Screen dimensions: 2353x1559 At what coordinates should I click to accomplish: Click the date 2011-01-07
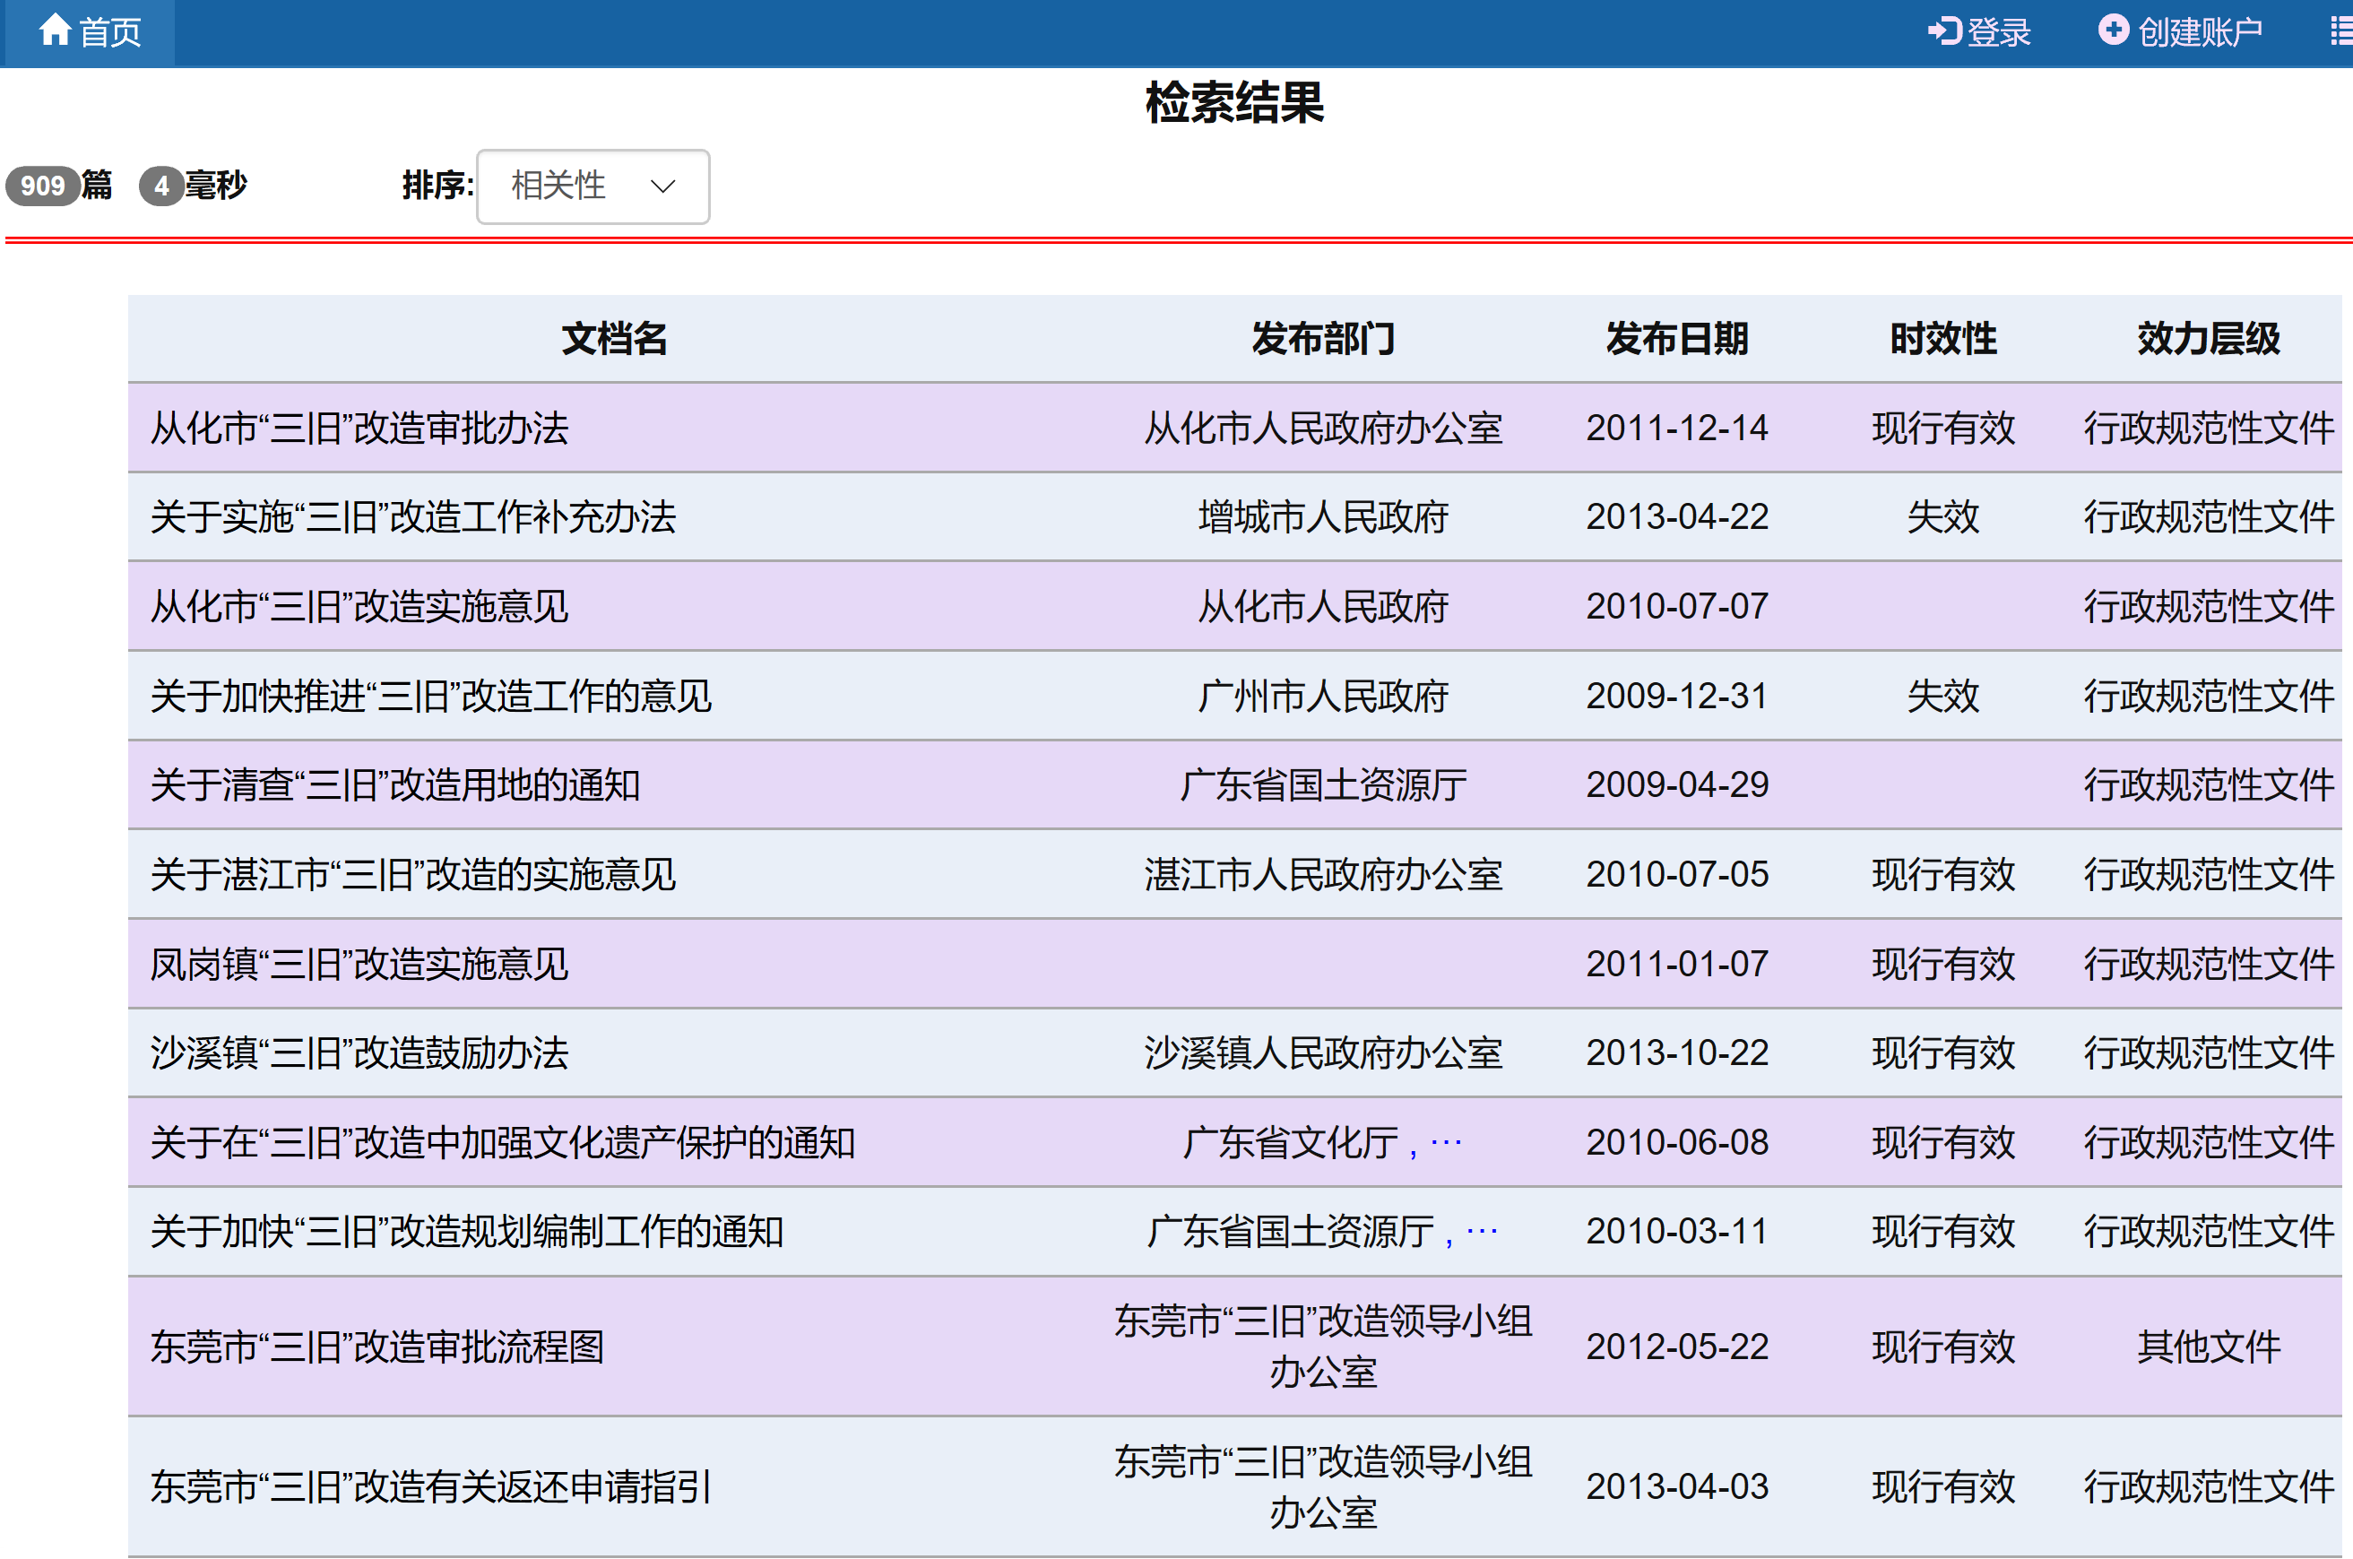pos(1677,965)
